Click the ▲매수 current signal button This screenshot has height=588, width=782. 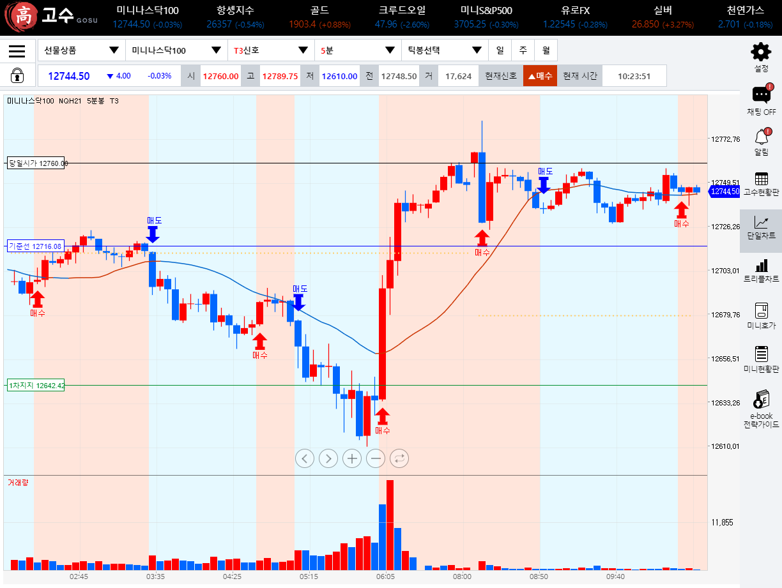point(540,76)
